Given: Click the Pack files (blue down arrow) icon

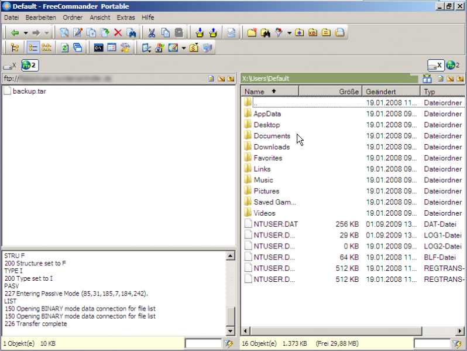Looking at the screenshot, I should point(200,32).
